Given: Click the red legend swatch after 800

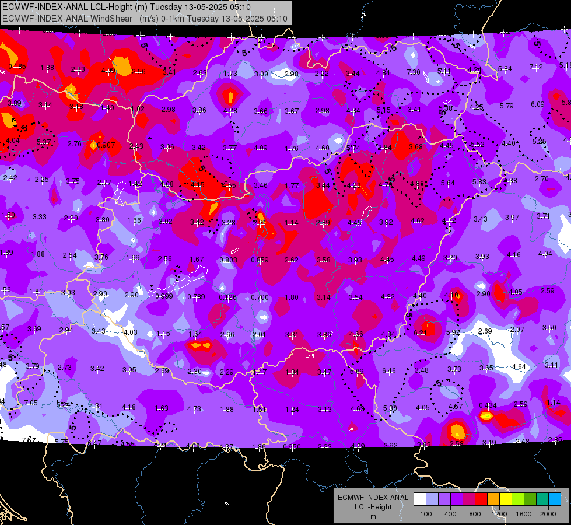Looking at the screenshot, I should coord(481,499).
